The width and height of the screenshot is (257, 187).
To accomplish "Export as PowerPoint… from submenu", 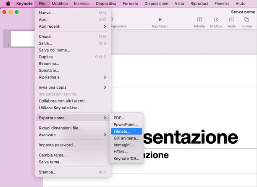I will [x=126, y=125].
